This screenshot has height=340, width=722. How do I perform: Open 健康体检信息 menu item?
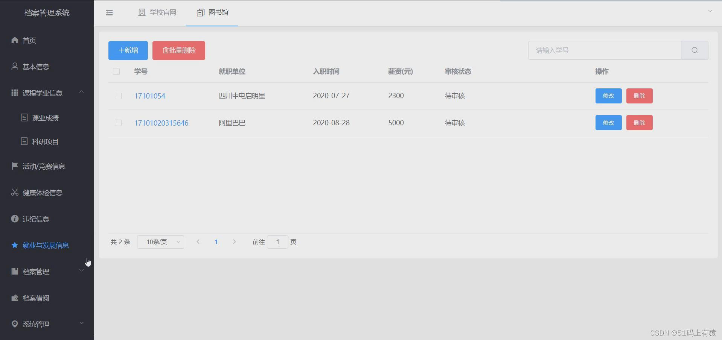(47, 193)
